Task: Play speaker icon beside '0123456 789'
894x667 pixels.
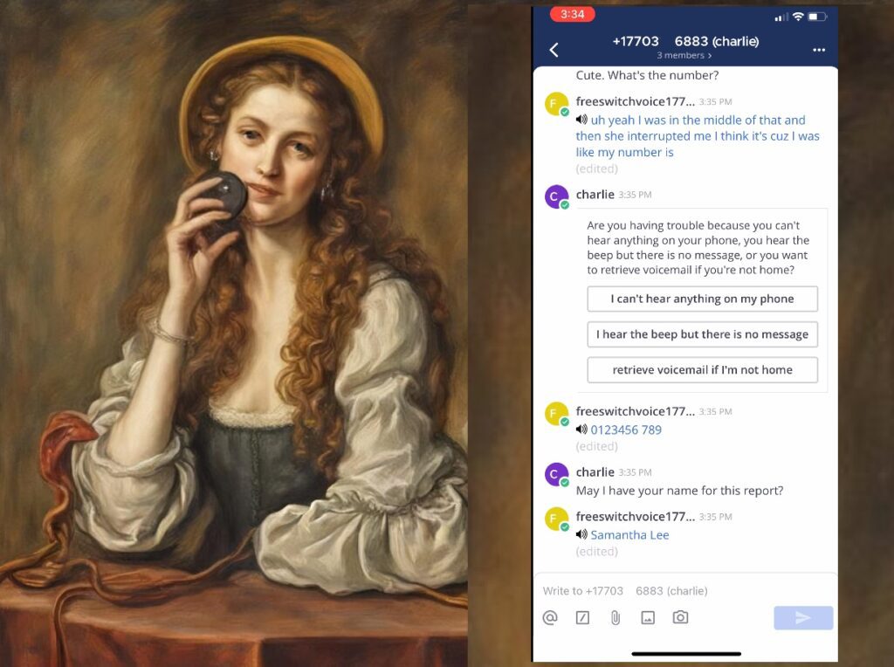Action: coord(581,430)
